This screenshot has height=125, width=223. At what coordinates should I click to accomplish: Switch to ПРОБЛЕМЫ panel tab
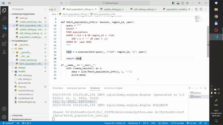[x=57, y=88]
